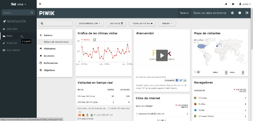Click the world view globe icon on map
This screenshot has height=121, width=253.
pos(198,72)
